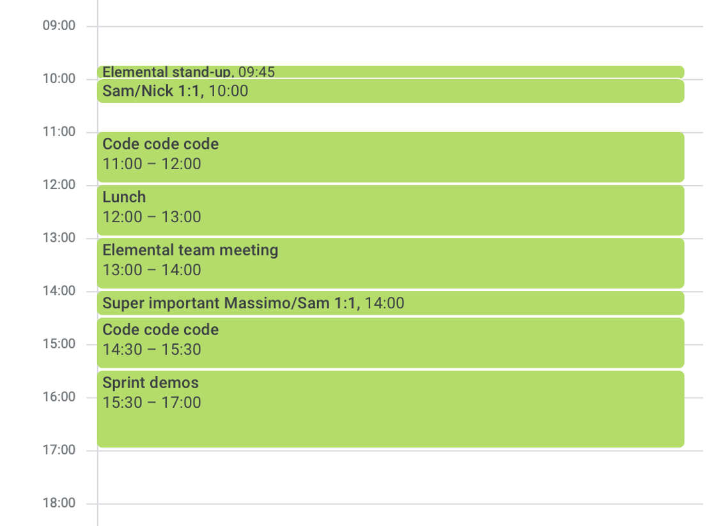Select the Code code code 11:00 event
Viewport: 707px width, 526px height.
pos(391,157)
